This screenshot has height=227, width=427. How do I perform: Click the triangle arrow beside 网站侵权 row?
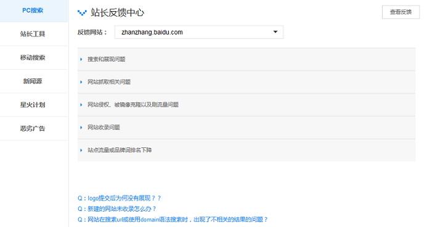click(x=81, y=105)
